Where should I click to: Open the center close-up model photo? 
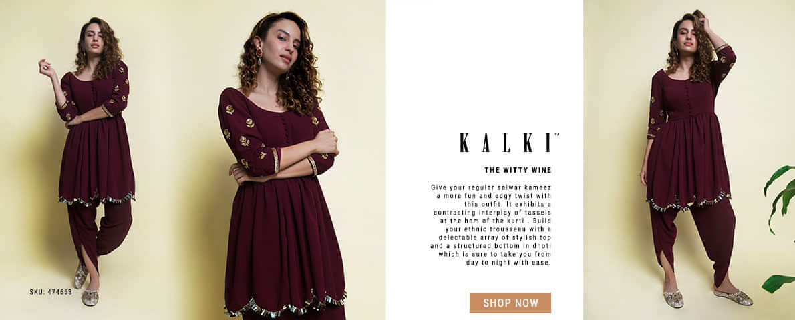(283, 166)
